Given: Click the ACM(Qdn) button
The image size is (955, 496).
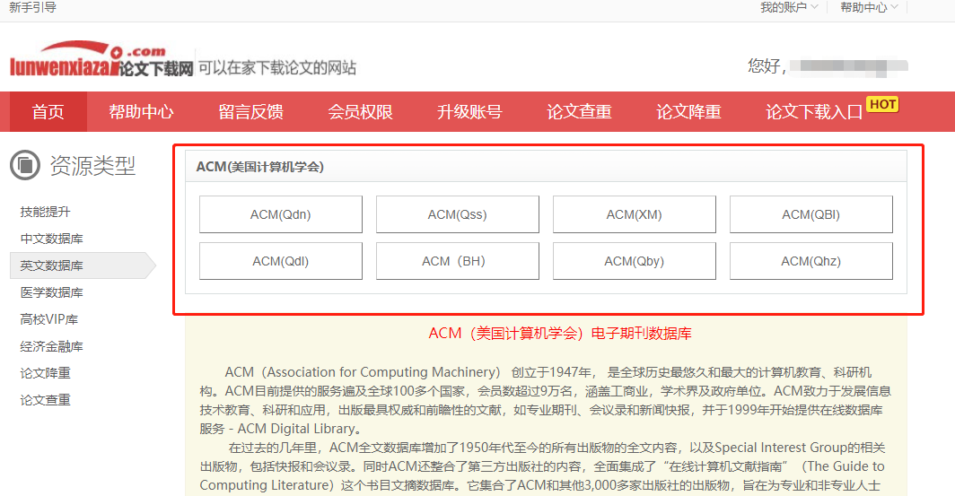Looking at the screenshot, I should [x=280, y=214].
